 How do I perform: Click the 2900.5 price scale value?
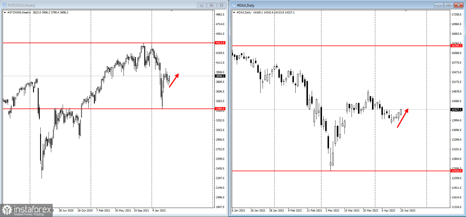tap(220, 140)
